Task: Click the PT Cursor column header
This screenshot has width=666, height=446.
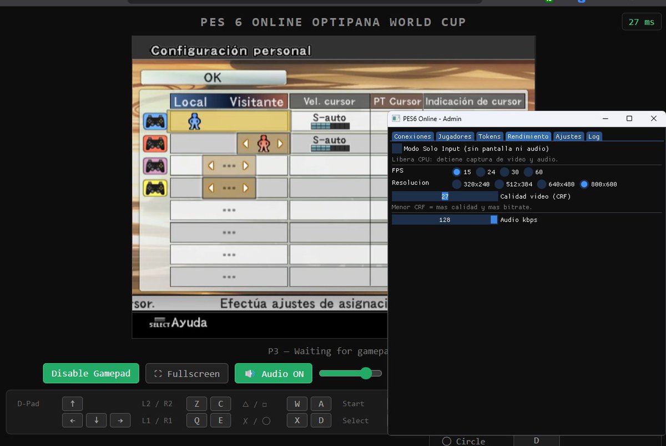Action: [x=397, y=102]
